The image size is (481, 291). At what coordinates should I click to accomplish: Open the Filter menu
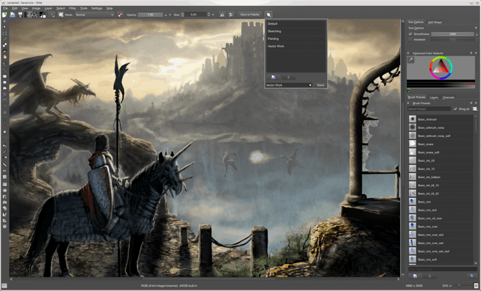(x=73, y=8)
